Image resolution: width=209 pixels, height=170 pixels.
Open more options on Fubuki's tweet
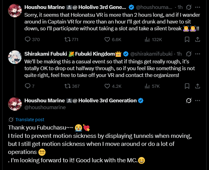[198, 54]
